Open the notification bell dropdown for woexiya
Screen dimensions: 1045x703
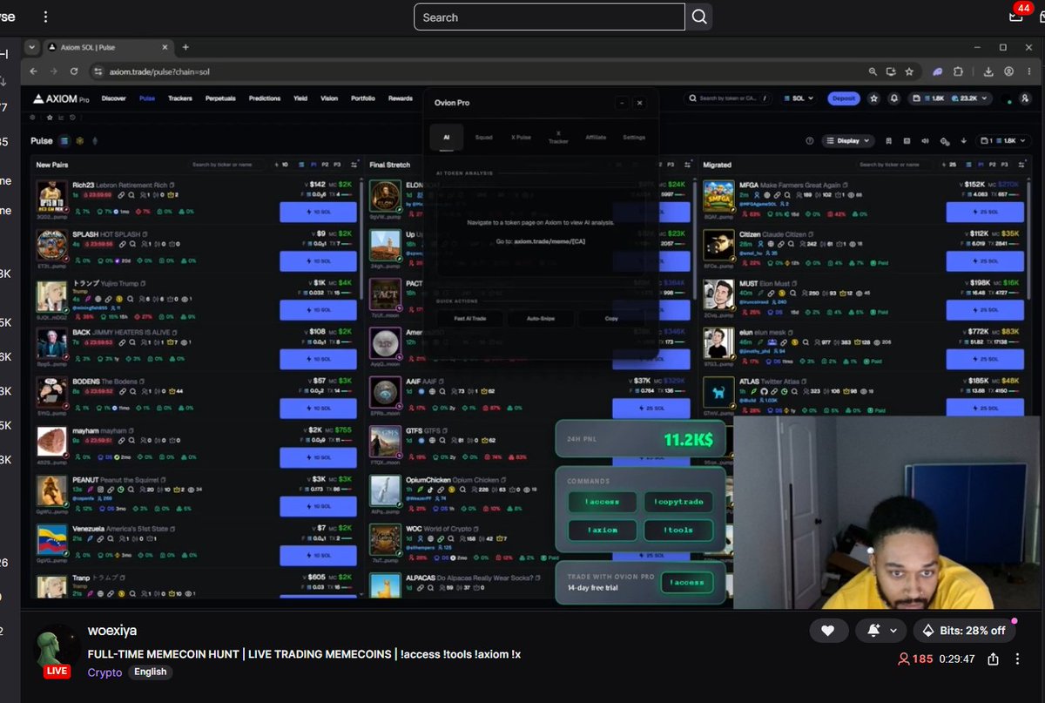(x=880, y=631)
